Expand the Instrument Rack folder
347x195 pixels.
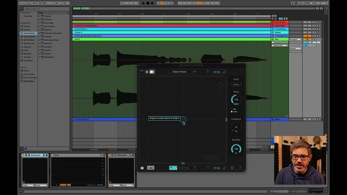pyautogui.click(x=40, y=40)
